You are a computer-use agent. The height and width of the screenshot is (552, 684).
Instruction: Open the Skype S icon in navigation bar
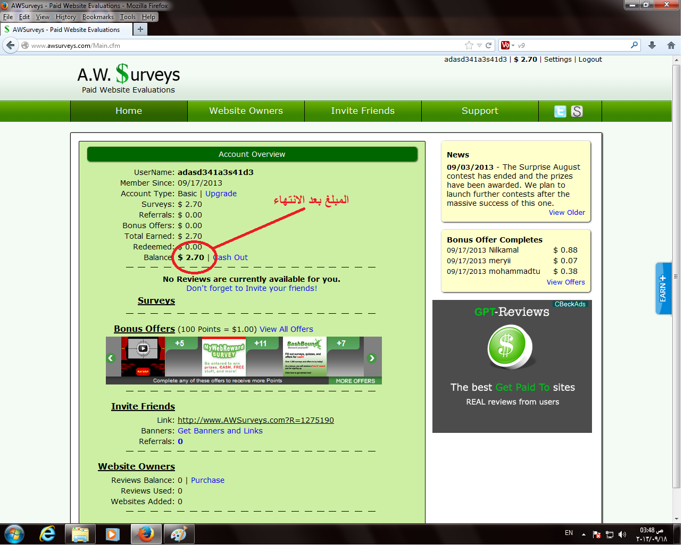[577, 111]
